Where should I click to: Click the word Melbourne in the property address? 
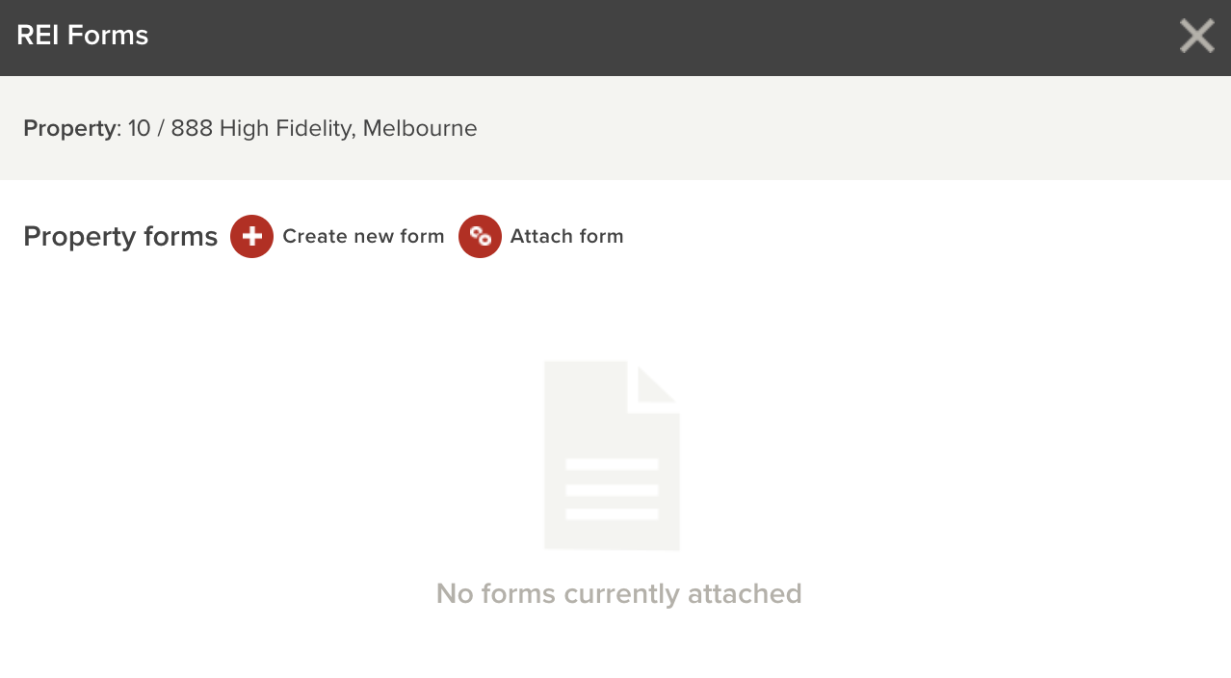pyautogui.click(x=420, y=128)
